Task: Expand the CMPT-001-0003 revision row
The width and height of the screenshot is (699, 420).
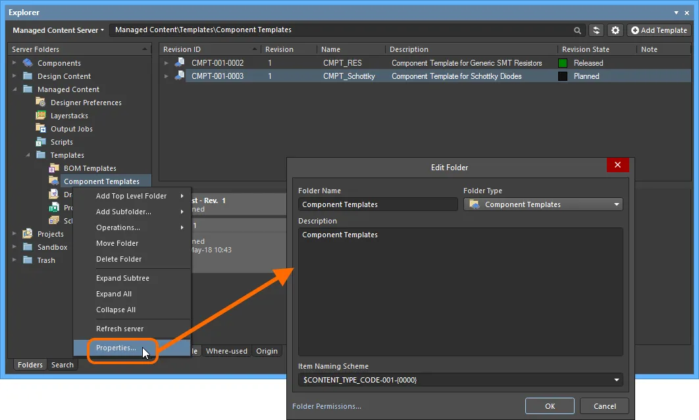Action: click(167, 76)
